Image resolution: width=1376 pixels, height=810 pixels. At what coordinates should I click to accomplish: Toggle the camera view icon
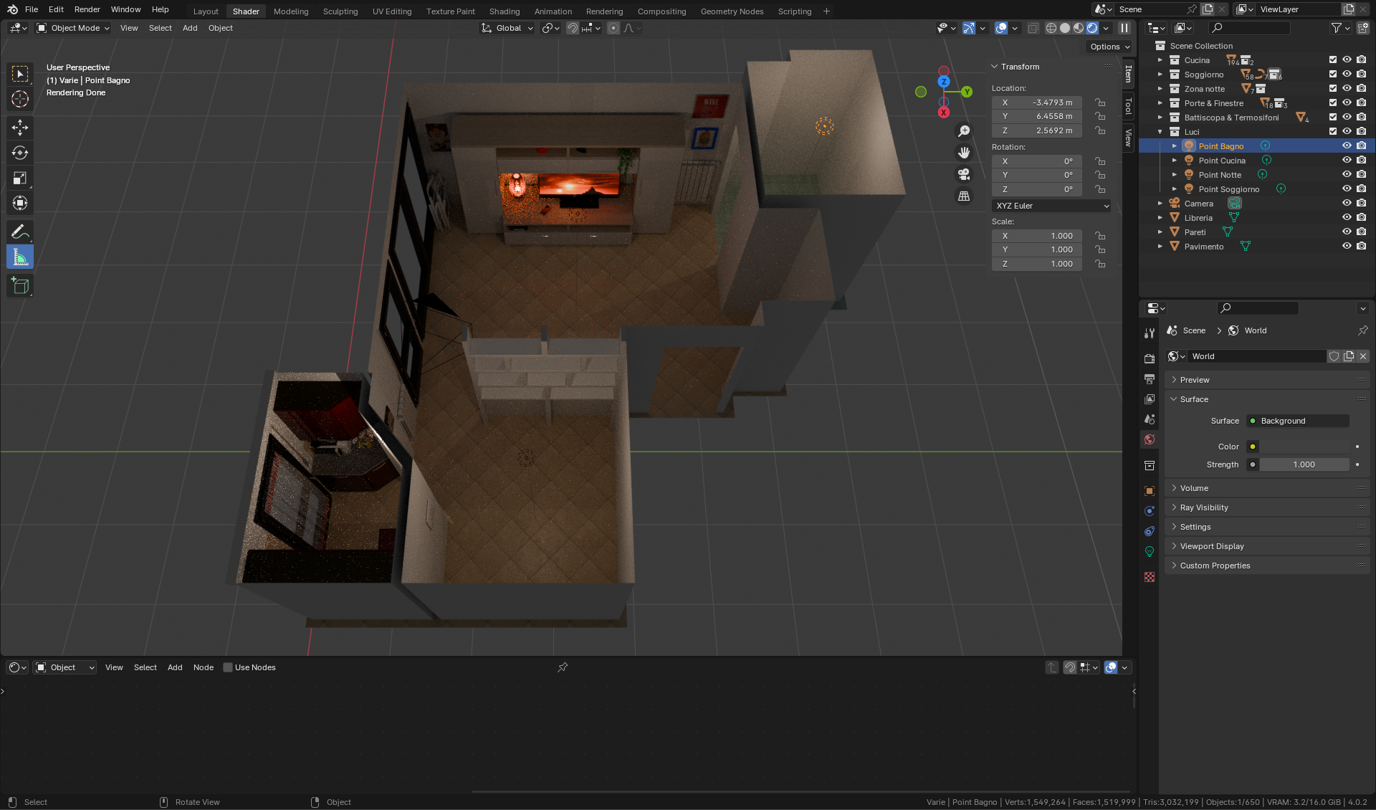pyautogui.click(x=964, y=174)
